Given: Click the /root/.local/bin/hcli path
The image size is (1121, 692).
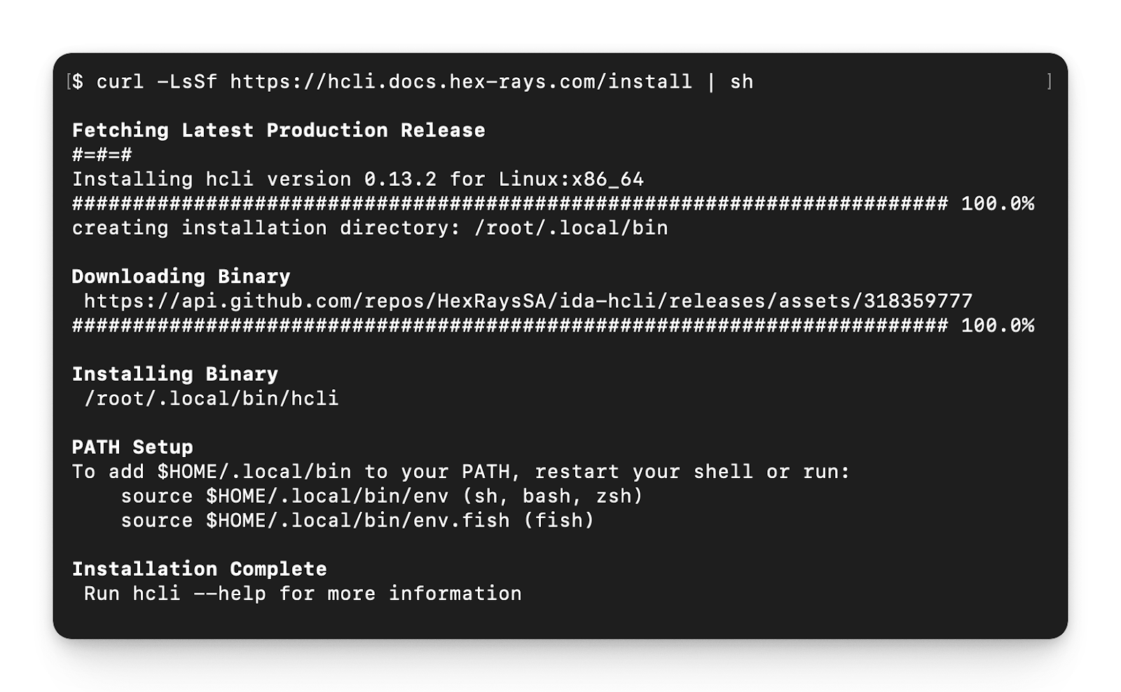Looking at the screenshot, I should (211, 399).
